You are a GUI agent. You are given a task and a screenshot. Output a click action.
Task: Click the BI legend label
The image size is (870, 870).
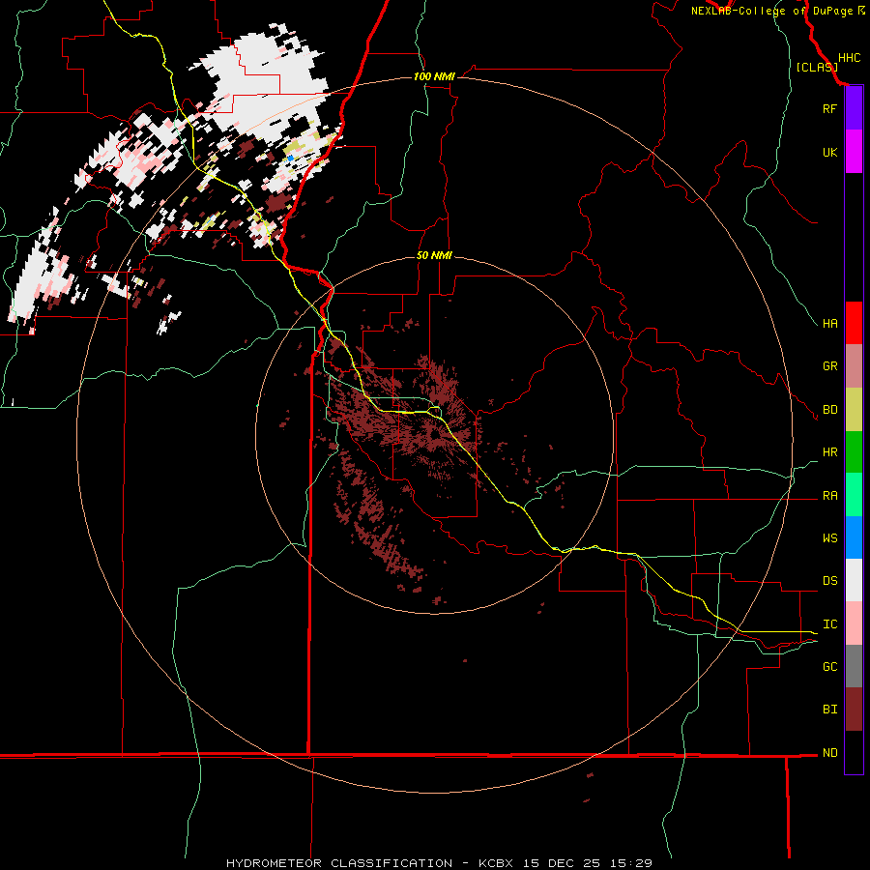tap(829, 710)
